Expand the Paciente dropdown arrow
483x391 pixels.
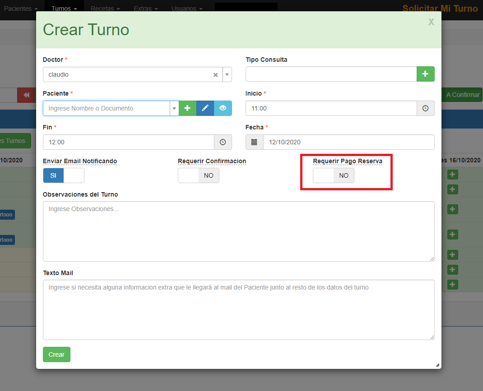[174, 109]
